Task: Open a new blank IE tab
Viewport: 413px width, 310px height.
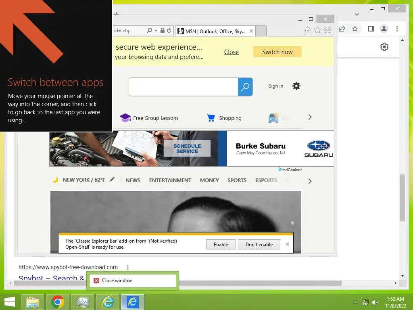Action: coord(261,31)
